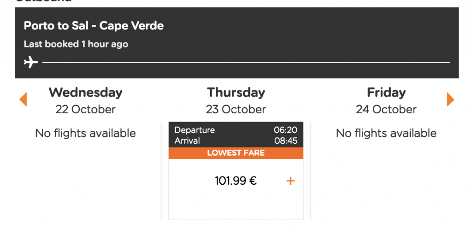Click the empty area below the fare price

236,205
